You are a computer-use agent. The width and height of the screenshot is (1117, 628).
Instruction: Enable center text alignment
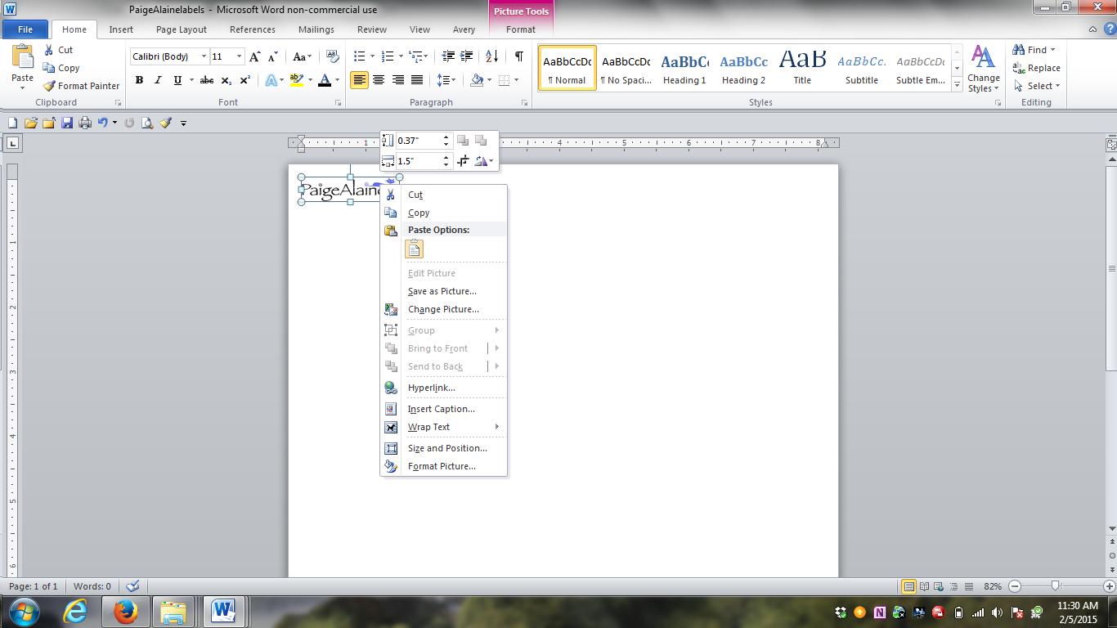point(379,80)
